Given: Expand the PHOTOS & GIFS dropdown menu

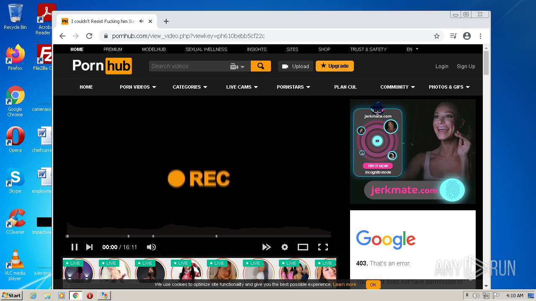Looking at the screenshot, I should pyautogui.click(x=449, y=87).
